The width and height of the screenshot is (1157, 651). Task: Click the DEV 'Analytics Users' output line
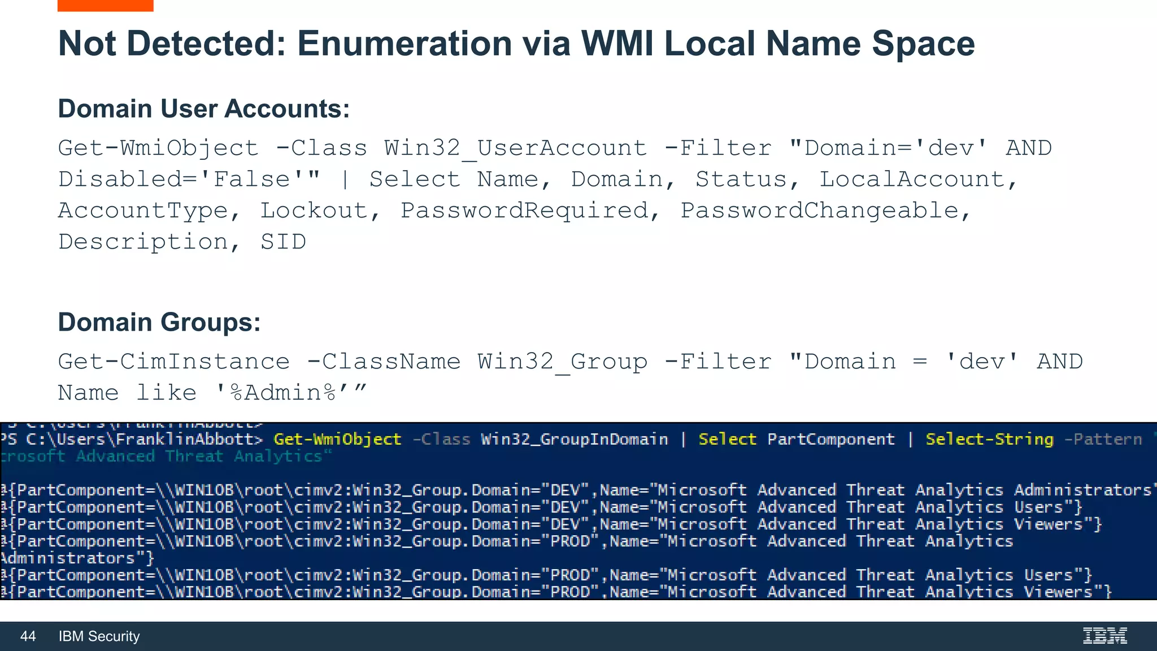point(541,507)
